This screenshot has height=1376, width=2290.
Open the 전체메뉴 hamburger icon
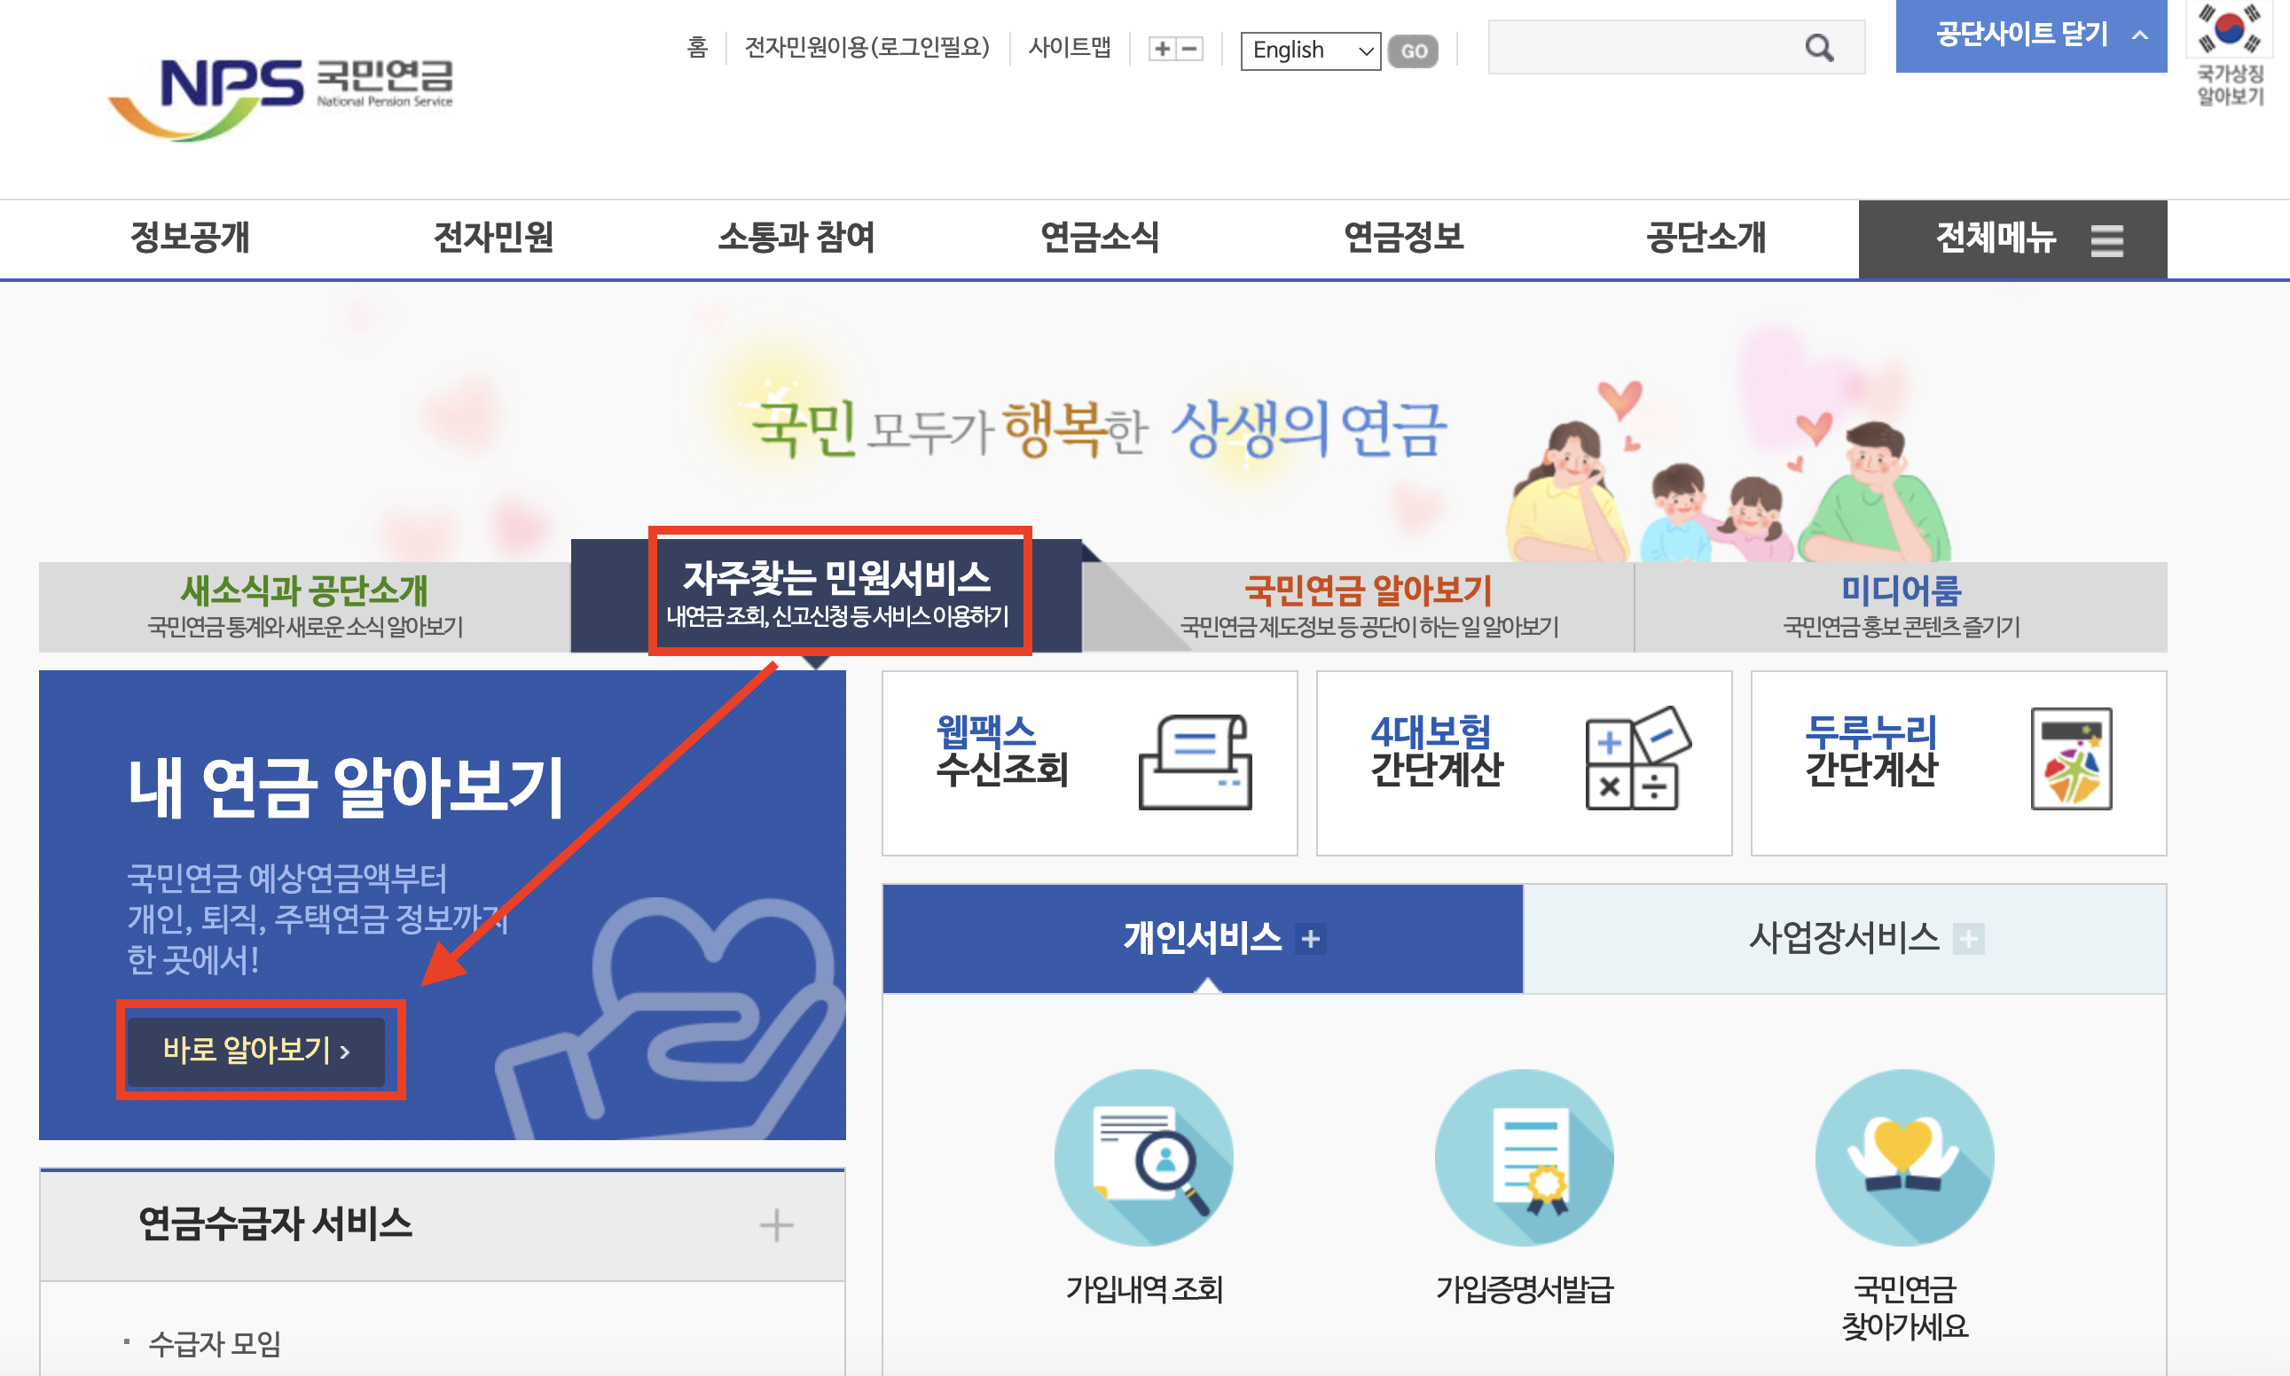coord(2107,239)
